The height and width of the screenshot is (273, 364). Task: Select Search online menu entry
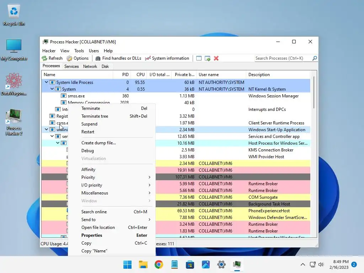click(112, 212)
